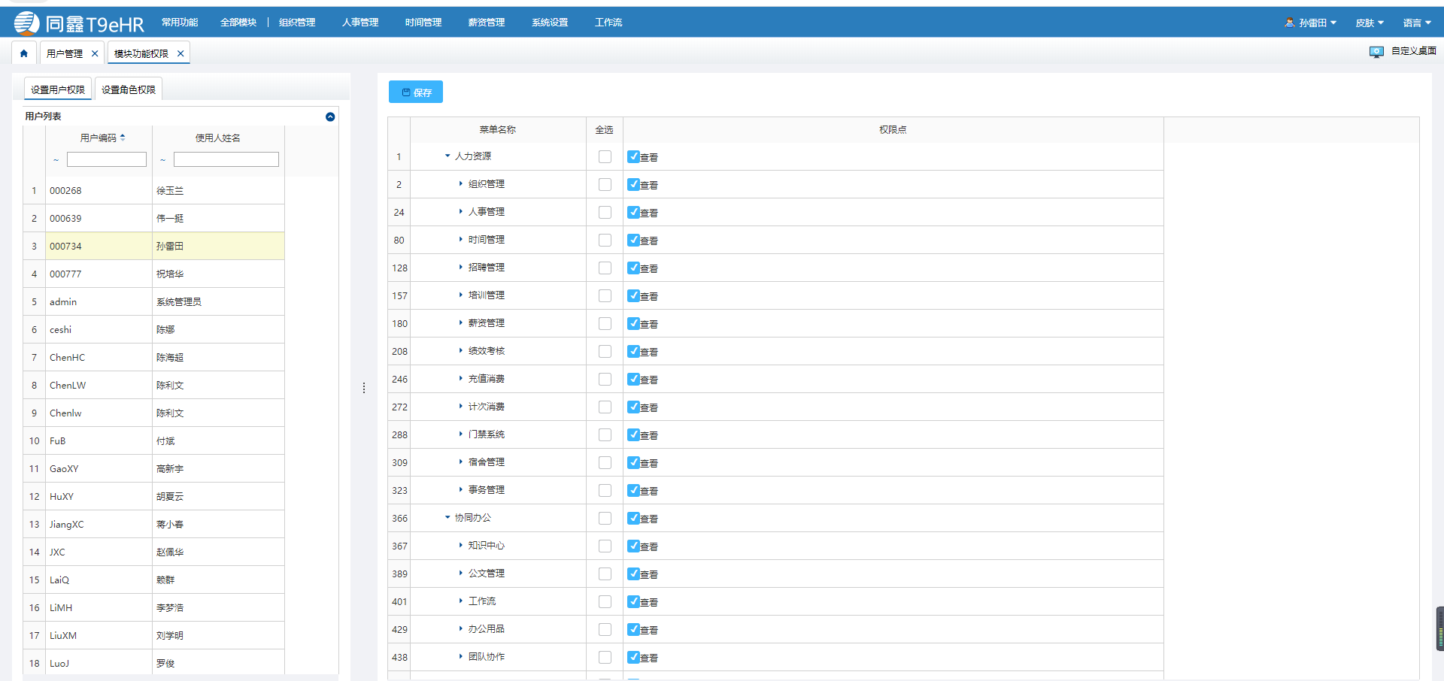This screenshot has height=681, width=1444.
Task: Toggle the 全选 checkbox for 人力资源
Action: 605,157
